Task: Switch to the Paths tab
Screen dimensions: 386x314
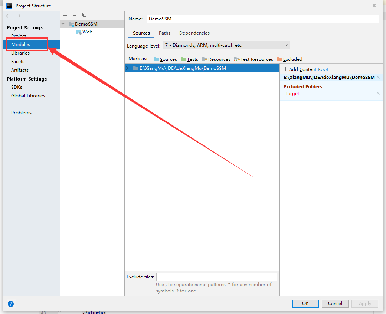Action: tap(164, 33)
